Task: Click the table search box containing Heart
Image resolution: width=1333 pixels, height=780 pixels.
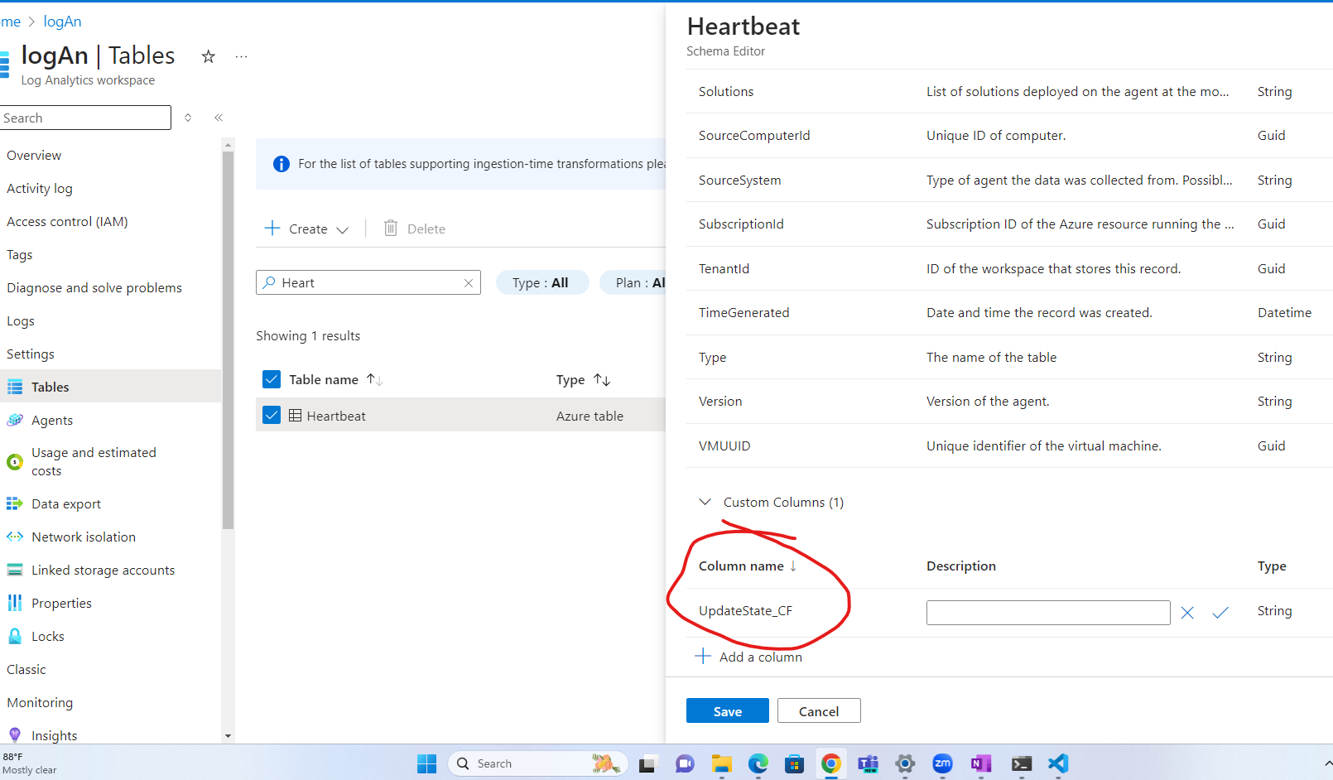Action: (x=368, y=282)
